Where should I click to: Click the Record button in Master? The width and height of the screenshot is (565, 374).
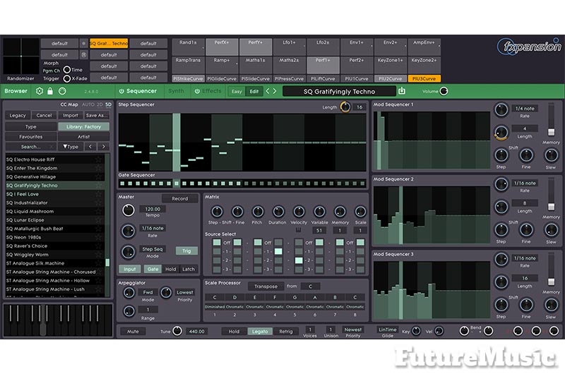tap(180, 198)
